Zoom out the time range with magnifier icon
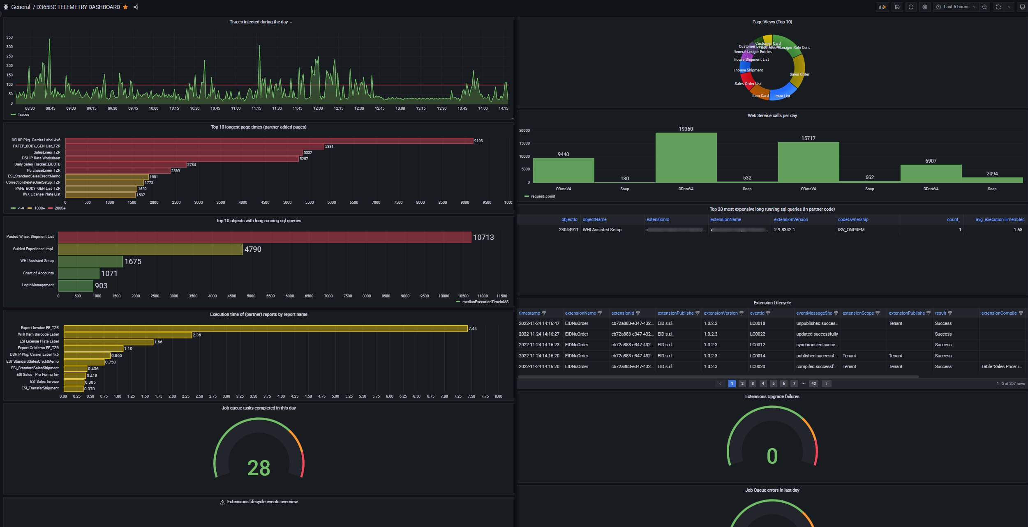 984,7
